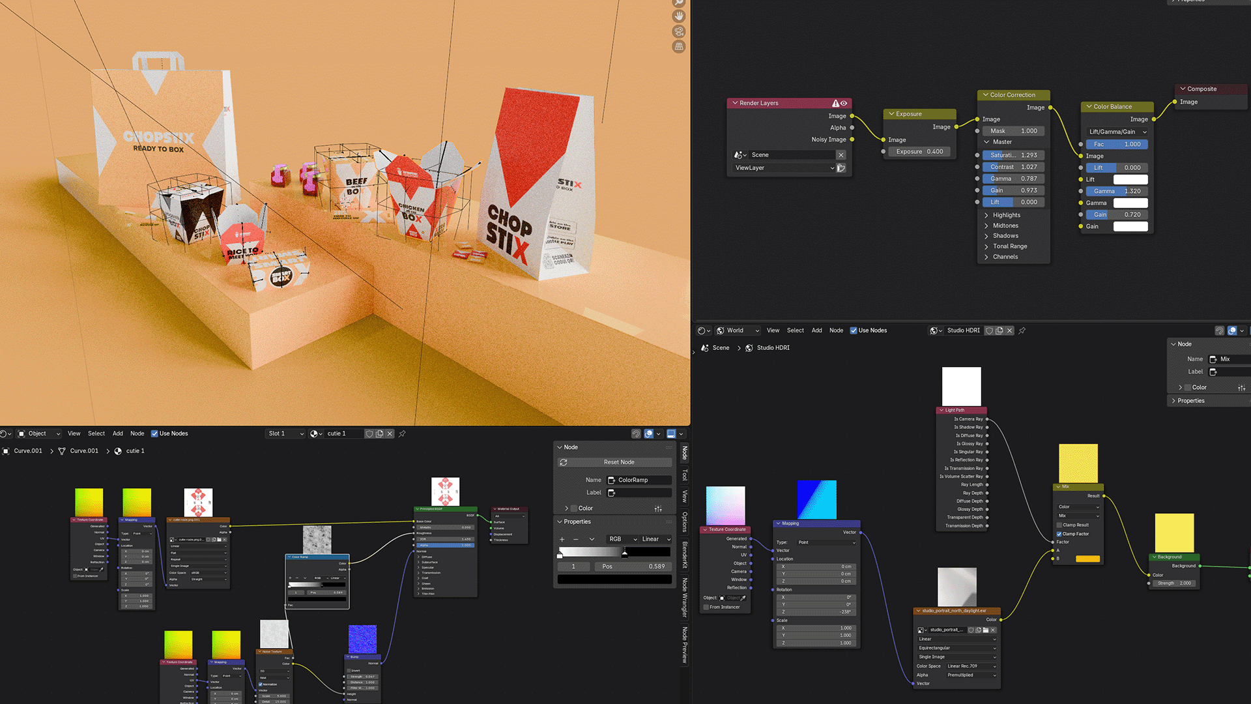This screenshot has width=1251, height=704.
Task: Click the Reset Node refresh icon
Action: pos(564,462)
